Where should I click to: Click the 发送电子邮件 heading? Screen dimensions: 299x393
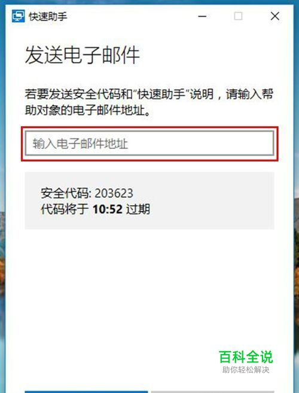tap(82, 55)
